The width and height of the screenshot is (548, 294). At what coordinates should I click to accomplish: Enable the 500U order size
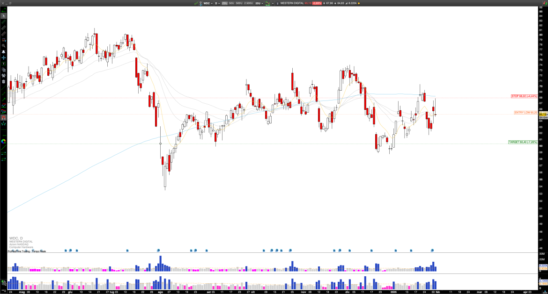(239, 3)
